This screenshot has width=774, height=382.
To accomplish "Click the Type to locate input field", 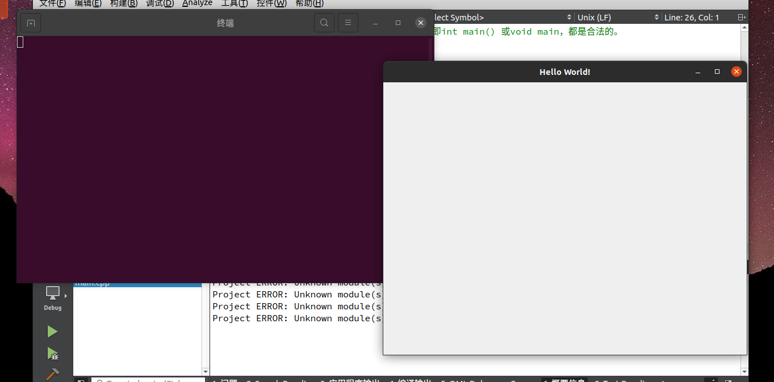I will tap(148, 379).
